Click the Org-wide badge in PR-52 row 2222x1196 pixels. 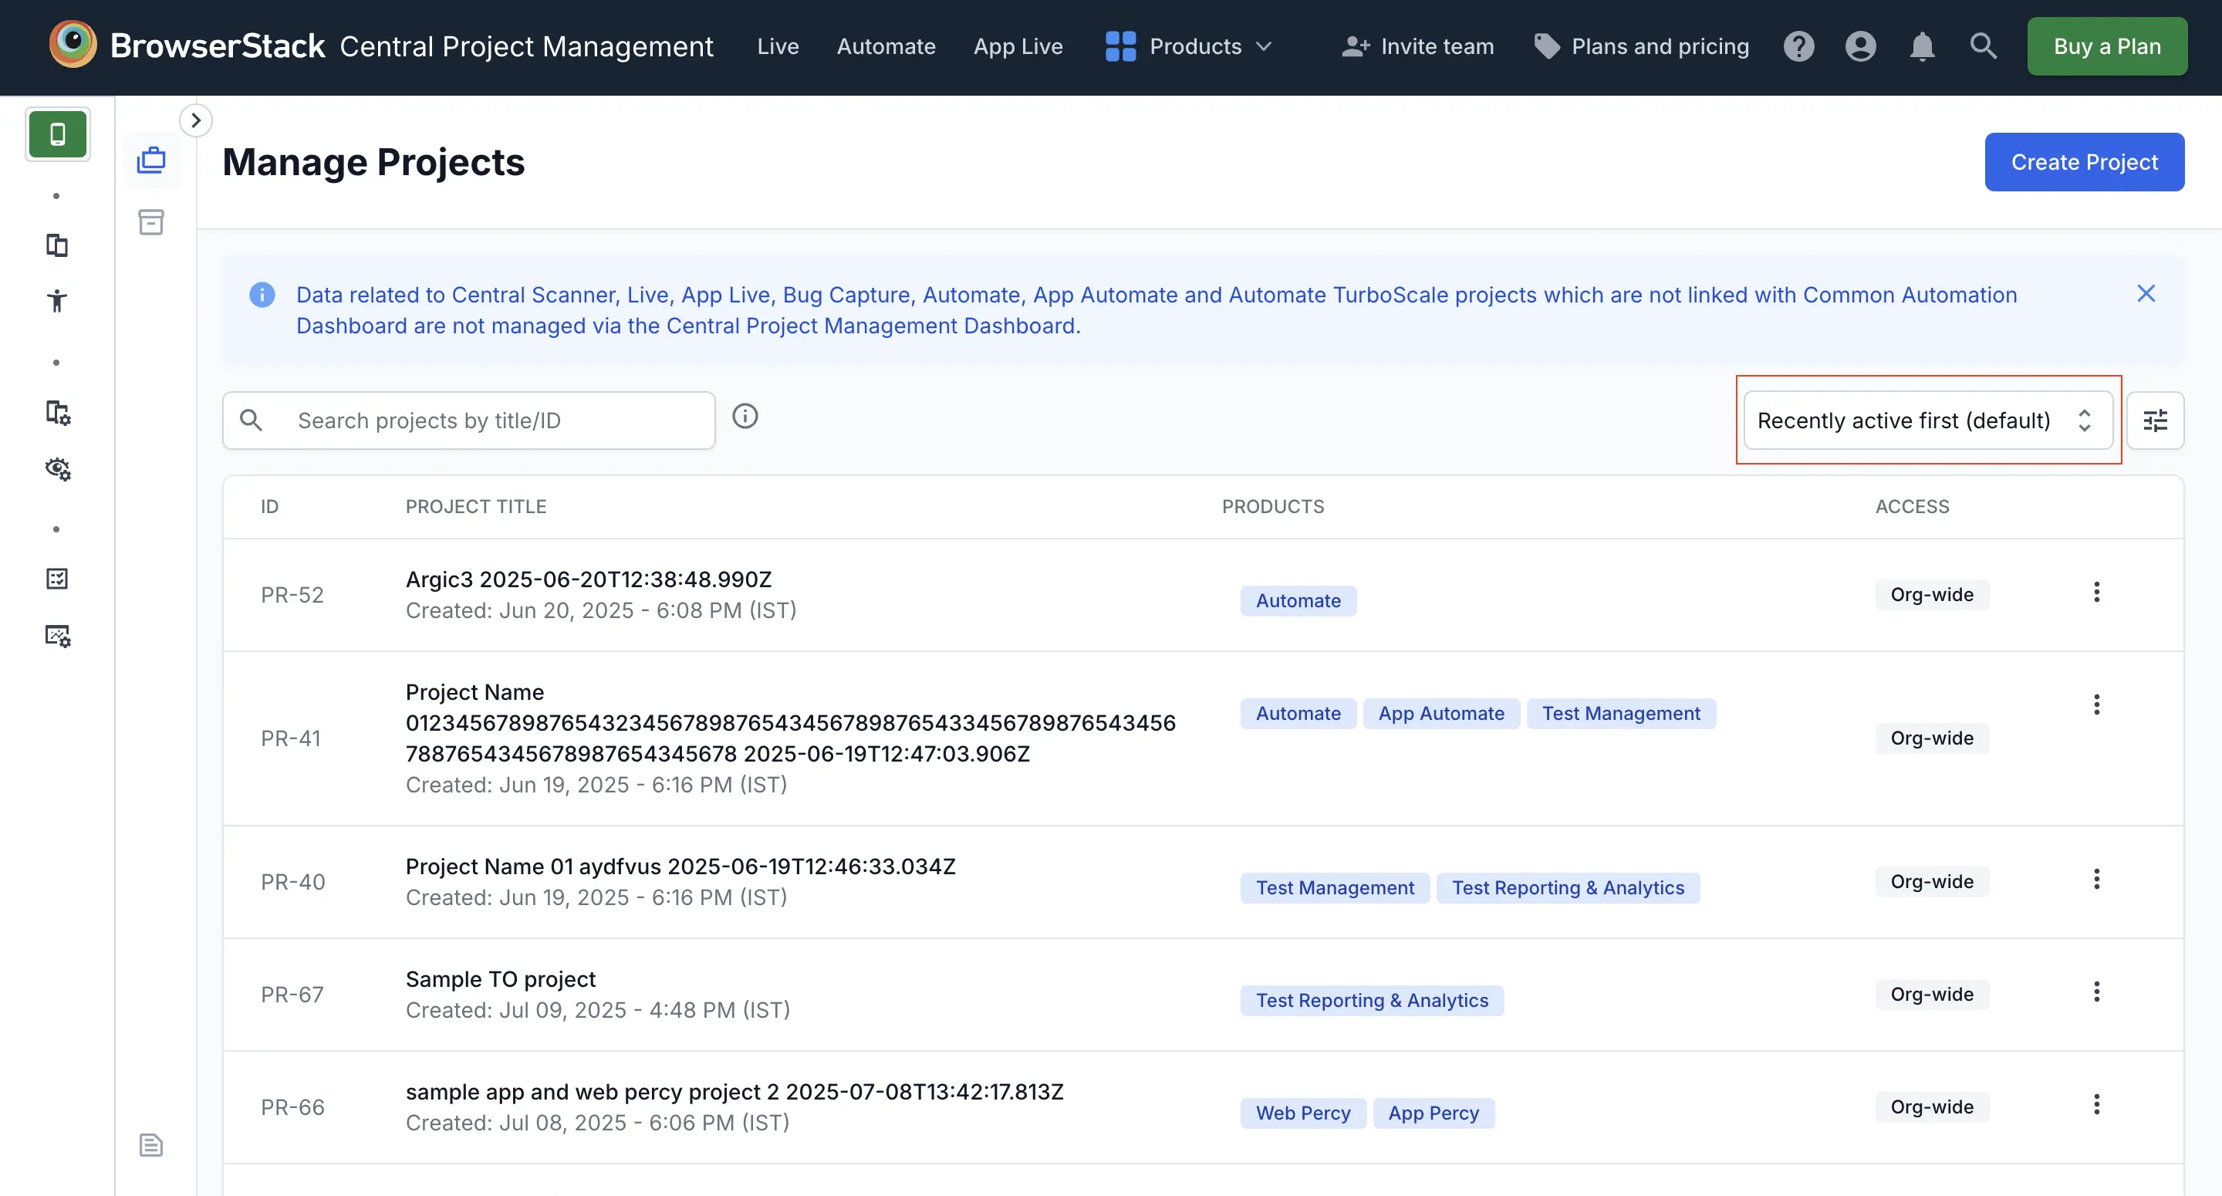[x=1931, y=595]
